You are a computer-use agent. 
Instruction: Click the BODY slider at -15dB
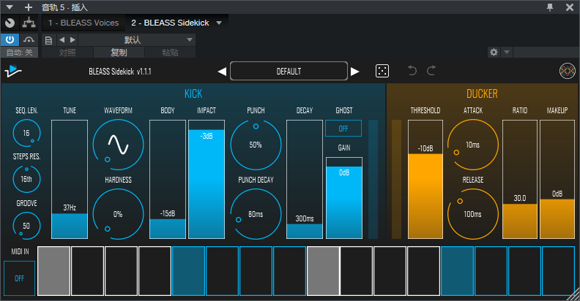click(x=168, y=179)
